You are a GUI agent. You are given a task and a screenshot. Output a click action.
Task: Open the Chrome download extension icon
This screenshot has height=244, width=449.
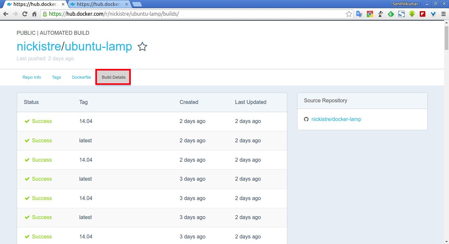point(370,14)
